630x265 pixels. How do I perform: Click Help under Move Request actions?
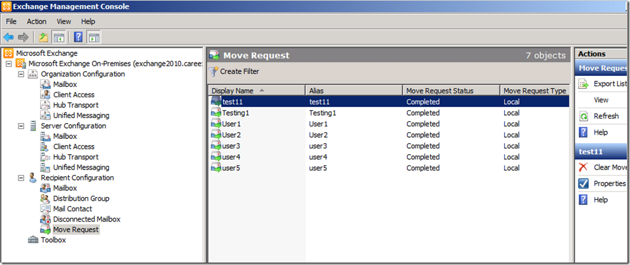pyautogui.click(x=601, y=132)
